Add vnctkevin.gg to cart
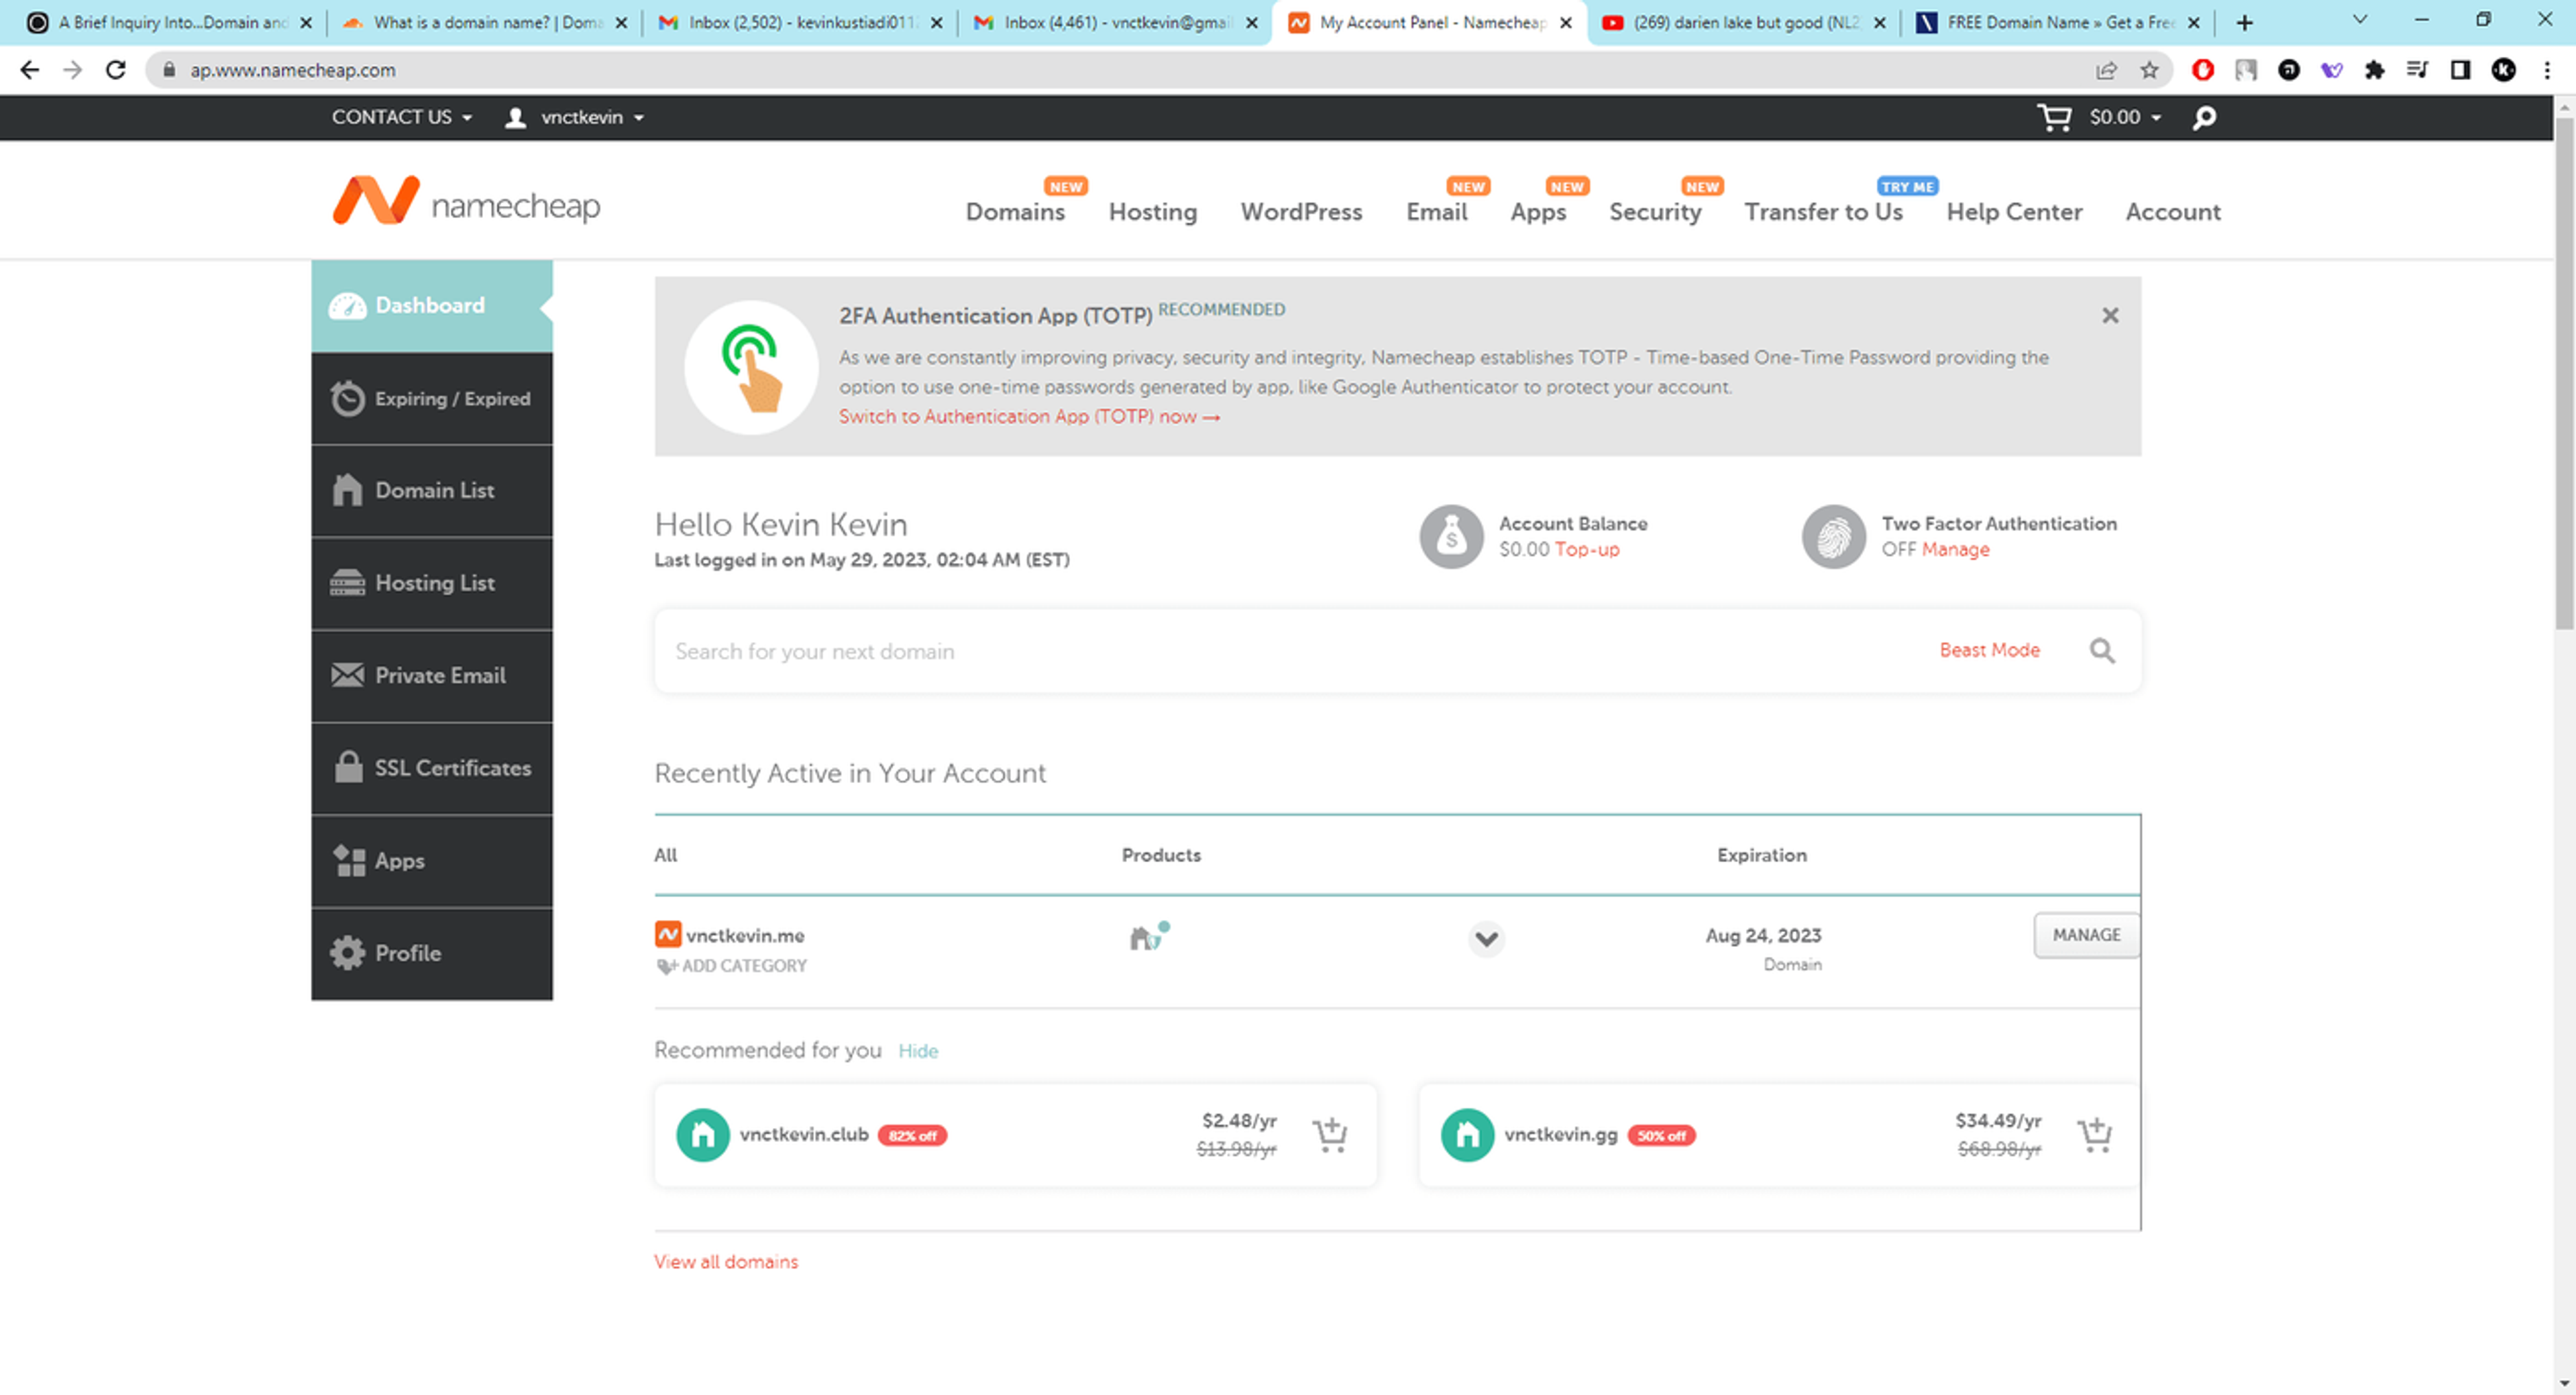This screenshot has width=2576, height=1395. point(2094,1134)
